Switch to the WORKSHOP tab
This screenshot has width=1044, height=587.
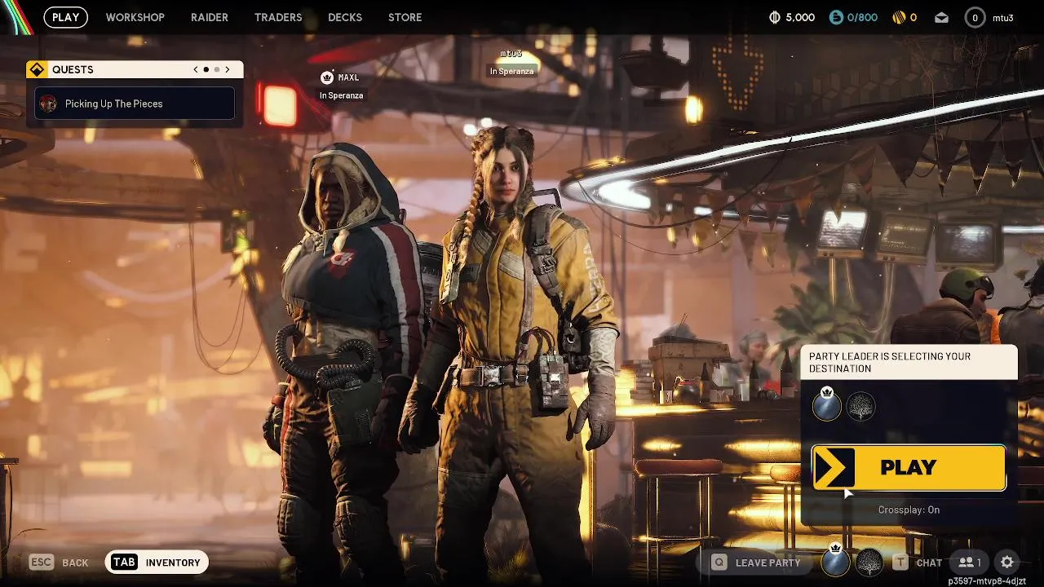click(135, 17)
